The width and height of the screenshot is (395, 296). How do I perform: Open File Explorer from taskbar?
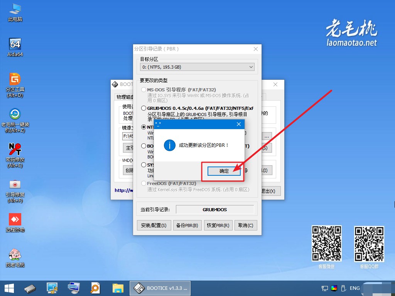click(x=118, y=288)
